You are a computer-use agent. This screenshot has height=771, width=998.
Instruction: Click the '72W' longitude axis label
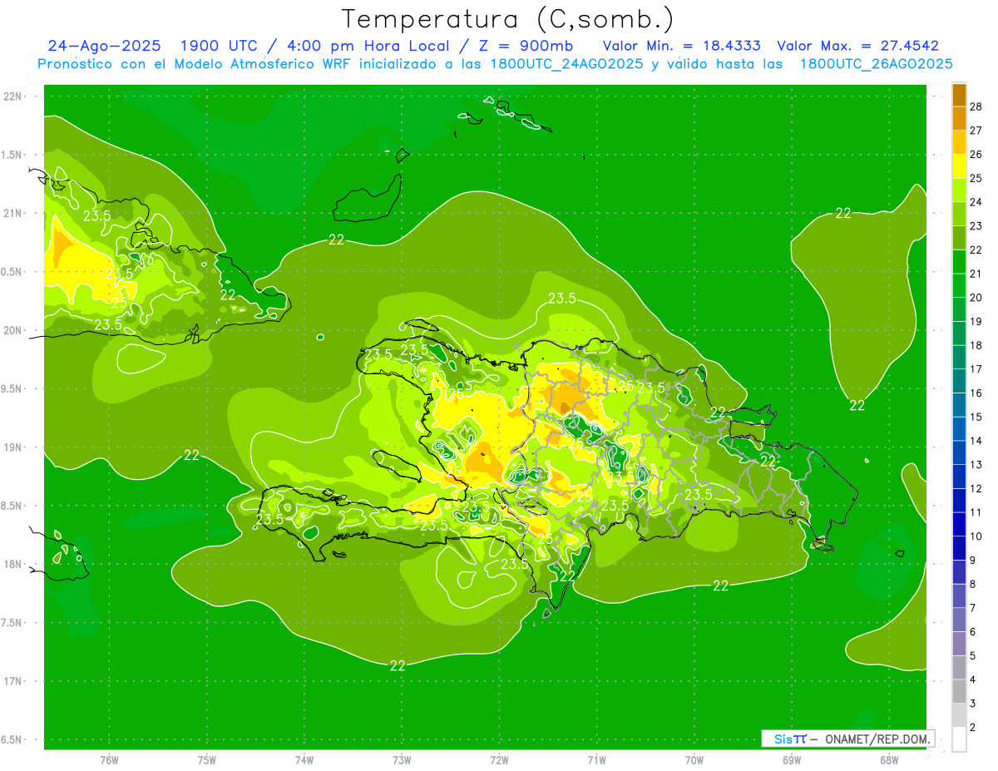coord(499,760)
